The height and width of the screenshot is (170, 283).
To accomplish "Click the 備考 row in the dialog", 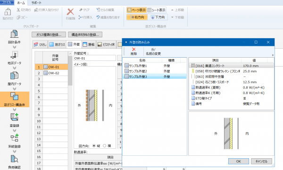I will [x=231, y=104].
